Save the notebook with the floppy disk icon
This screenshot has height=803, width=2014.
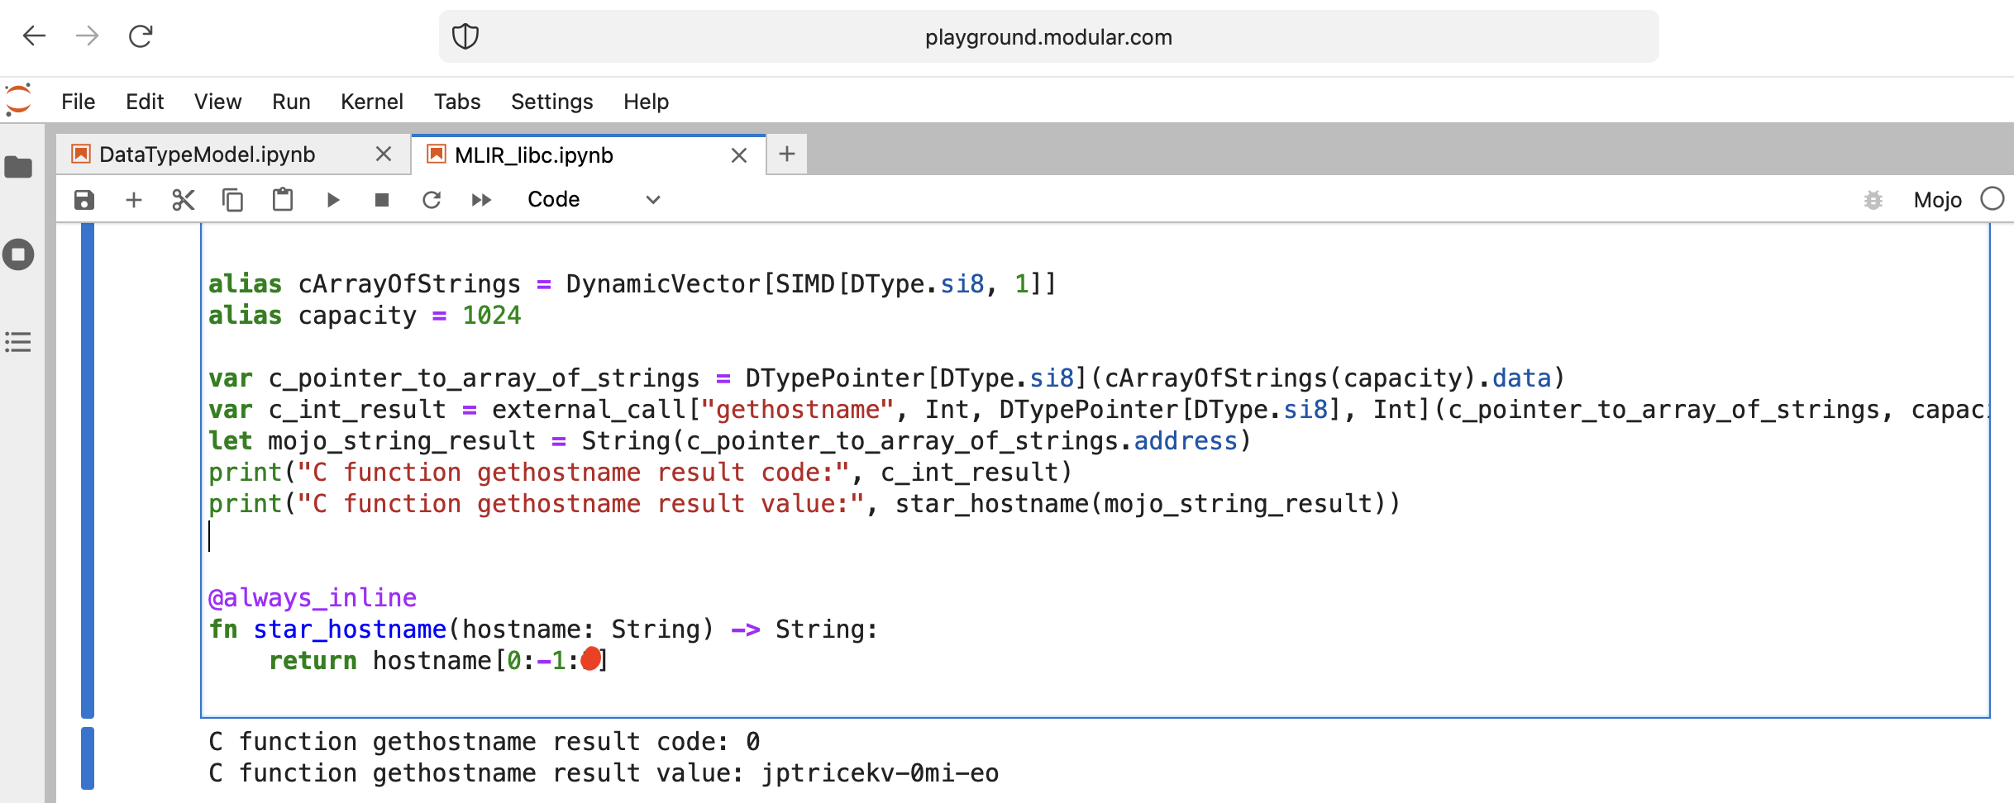coord(84,200)
